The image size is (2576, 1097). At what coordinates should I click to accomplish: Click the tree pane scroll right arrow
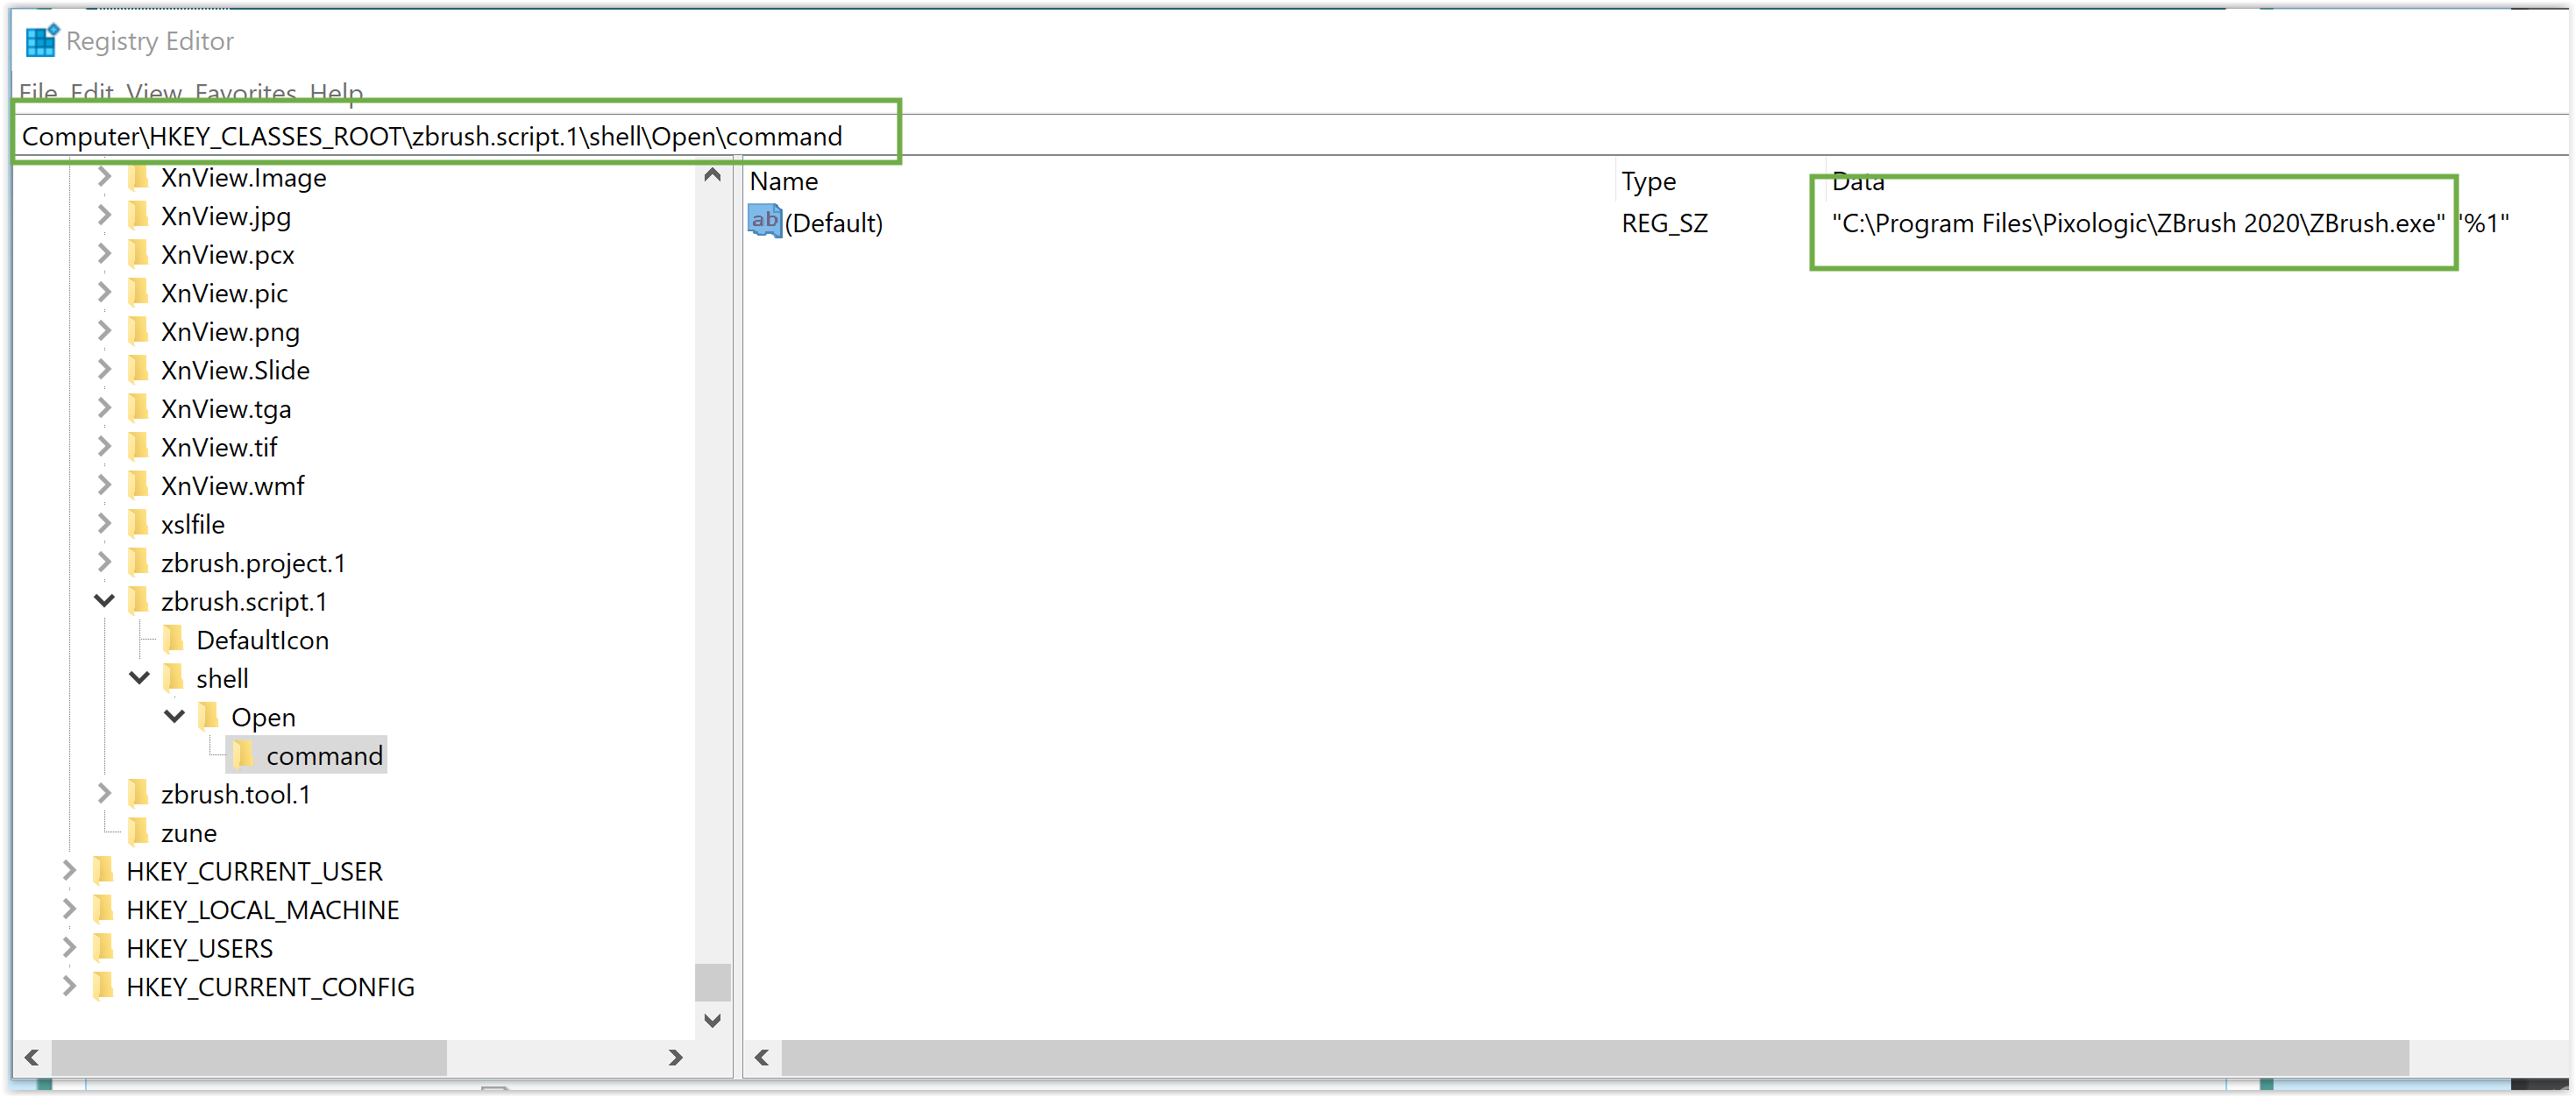point(675,1057)
